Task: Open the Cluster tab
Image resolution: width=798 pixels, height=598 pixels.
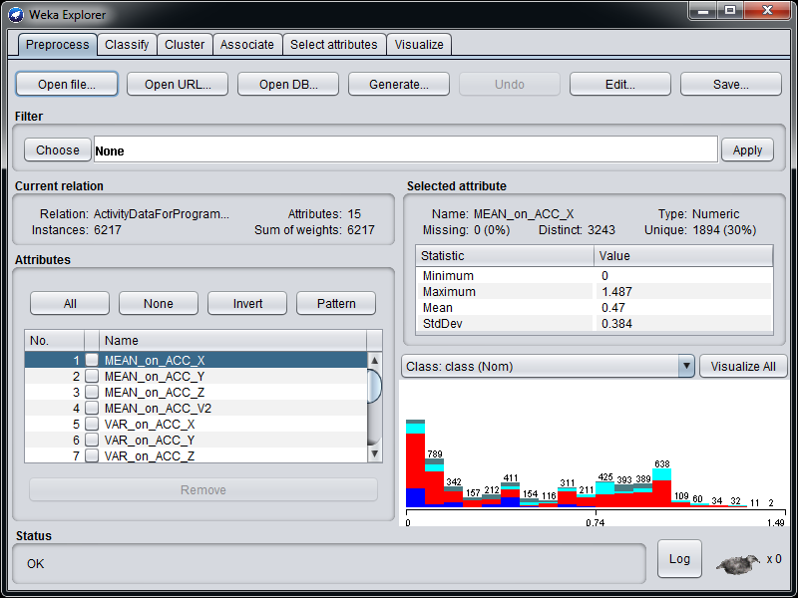Action: tap(185, 45)
